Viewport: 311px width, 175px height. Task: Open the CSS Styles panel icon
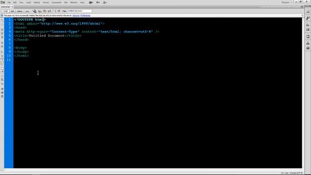[308, 25]
